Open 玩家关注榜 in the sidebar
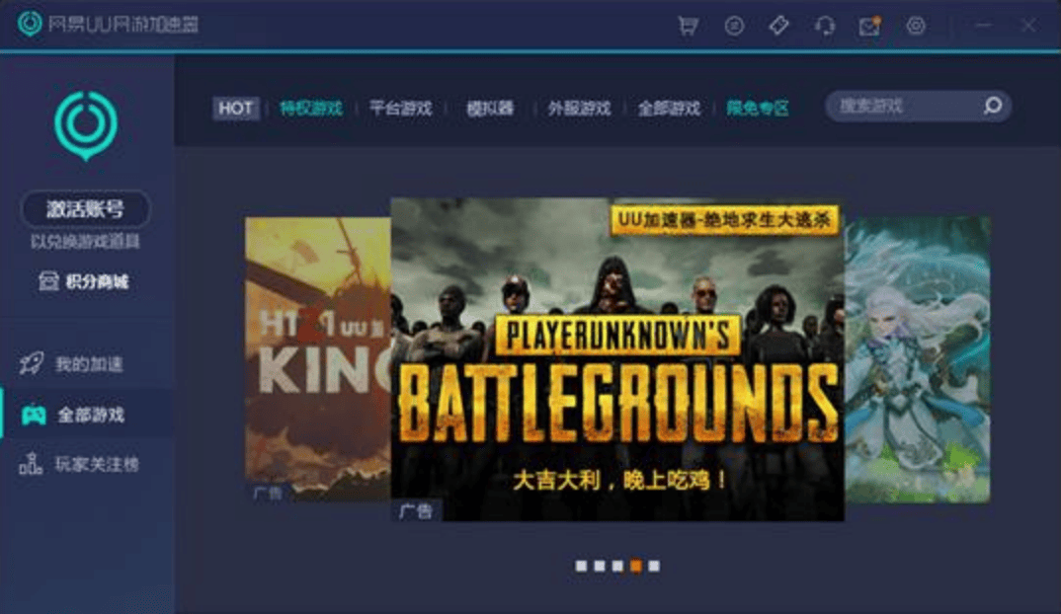The width and height of the screenshot is (1061, 614). [x=79, y=464]
